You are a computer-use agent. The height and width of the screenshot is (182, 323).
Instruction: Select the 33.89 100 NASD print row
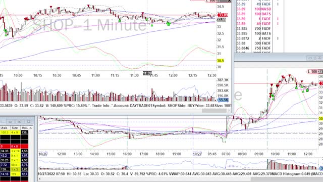click(260, 9)
